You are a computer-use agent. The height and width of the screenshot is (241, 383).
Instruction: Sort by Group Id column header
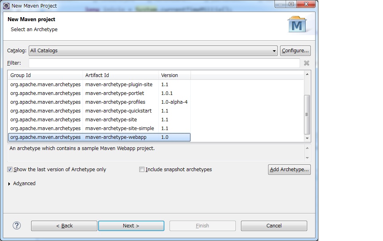pos(45,75)
